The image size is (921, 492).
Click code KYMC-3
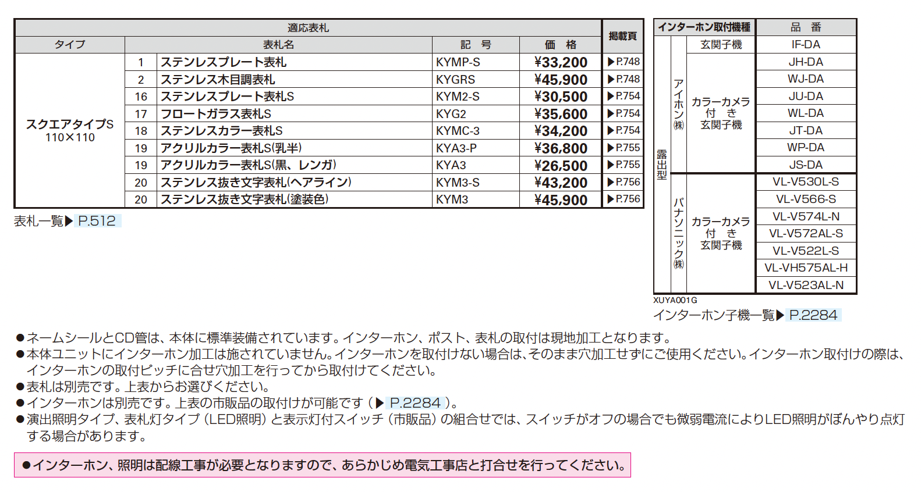pos(458,131)
